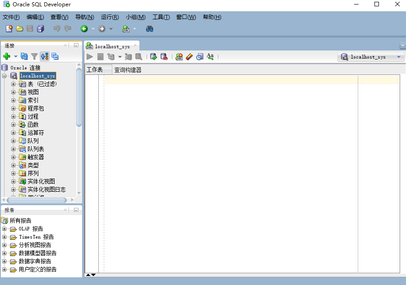
Task: Click the SQL Tuning Advisor icon
Action: click(x=139, y=57)
